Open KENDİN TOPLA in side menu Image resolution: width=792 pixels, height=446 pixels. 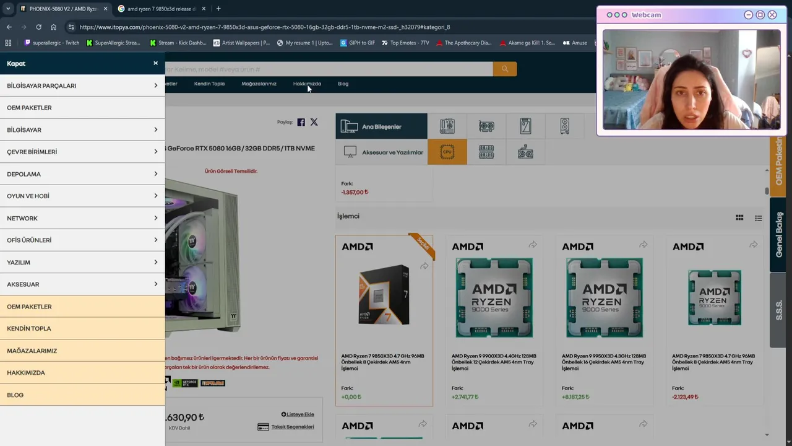tap(82, 328)
